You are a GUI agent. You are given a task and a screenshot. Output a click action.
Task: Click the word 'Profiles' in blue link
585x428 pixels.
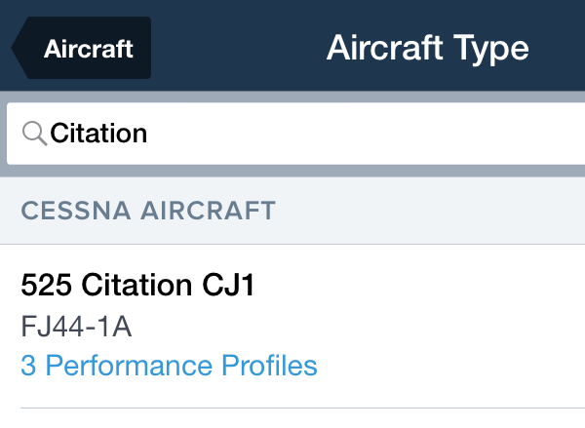point(268,366)
